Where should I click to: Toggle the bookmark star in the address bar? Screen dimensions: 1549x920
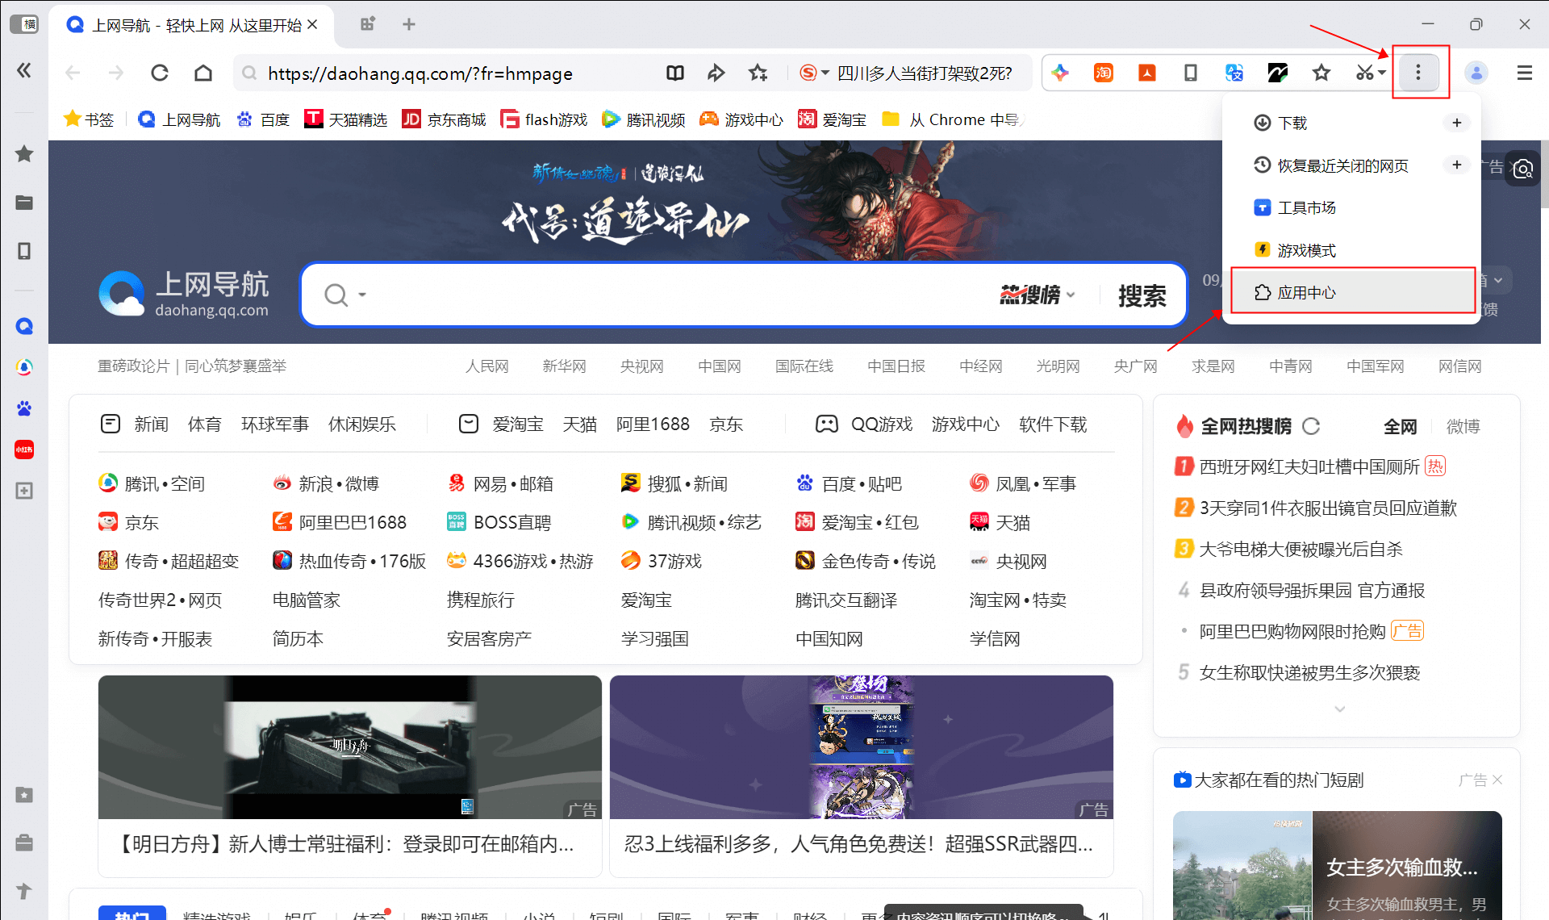pyautogui.click(x=758, y=73)
